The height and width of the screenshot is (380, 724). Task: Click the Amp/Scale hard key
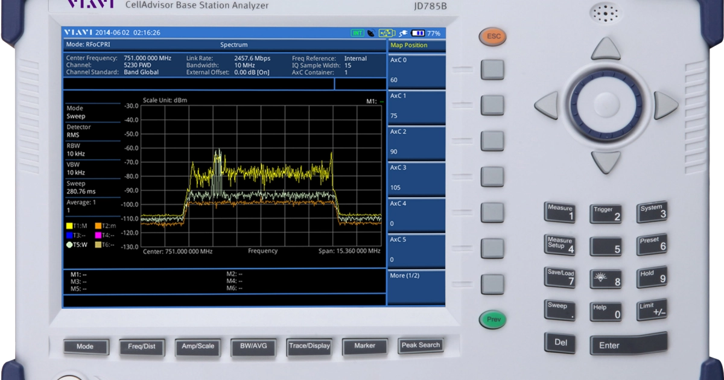[x=197, y=347]
